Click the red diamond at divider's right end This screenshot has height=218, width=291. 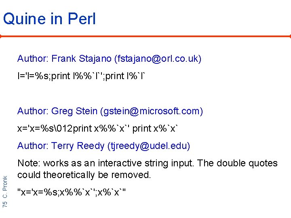[x=289, y=36]
